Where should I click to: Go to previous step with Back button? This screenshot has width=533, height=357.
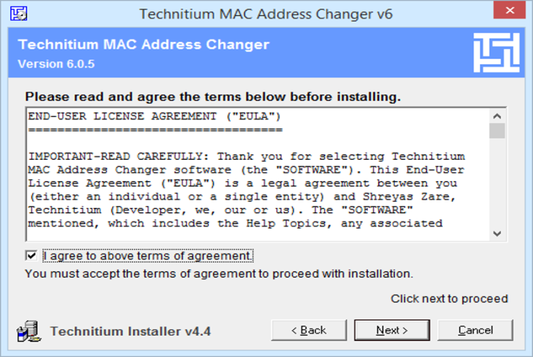pyautogui.click(x=309, y=330)
